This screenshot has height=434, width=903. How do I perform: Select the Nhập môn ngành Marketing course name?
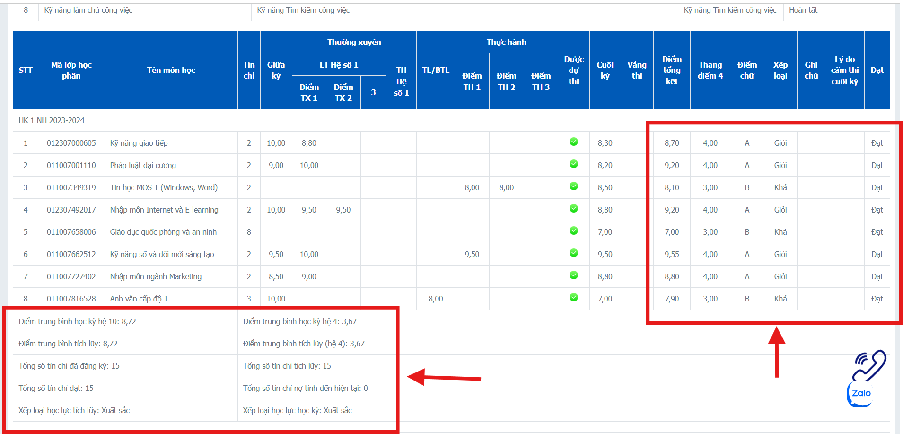tap(156, 276)
